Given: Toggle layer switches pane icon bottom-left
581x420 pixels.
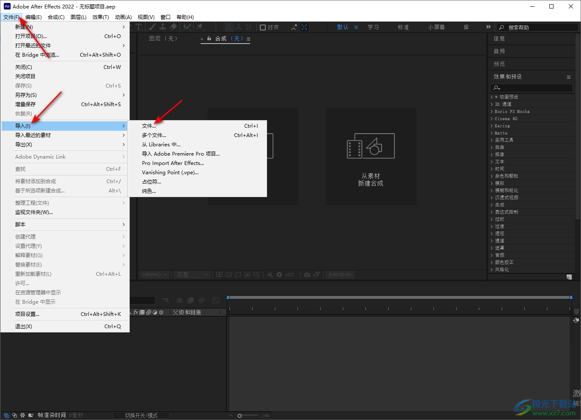Looking at the screenshot, I should coord(6,415).
